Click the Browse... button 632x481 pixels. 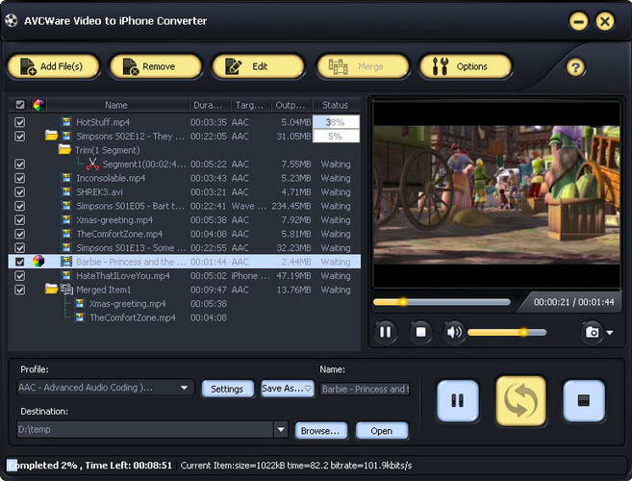pyautogui.click(x=321, y=431)
